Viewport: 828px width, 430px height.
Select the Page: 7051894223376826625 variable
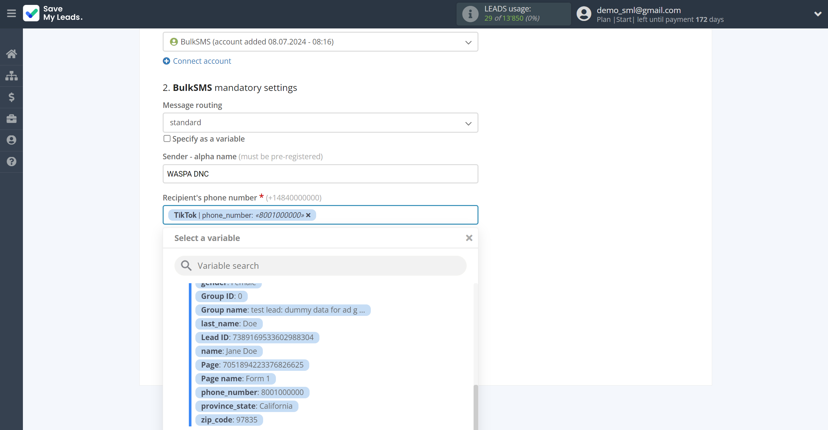pos(252,365)
